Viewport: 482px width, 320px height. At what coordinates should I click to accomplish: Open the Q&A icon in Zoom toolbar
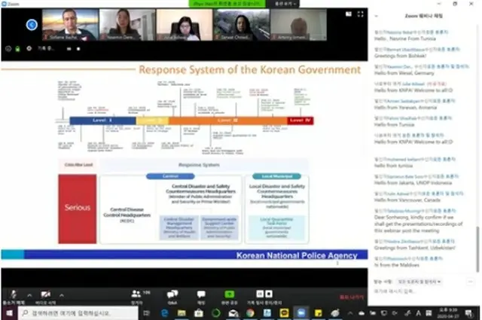[x=171, y=293]
